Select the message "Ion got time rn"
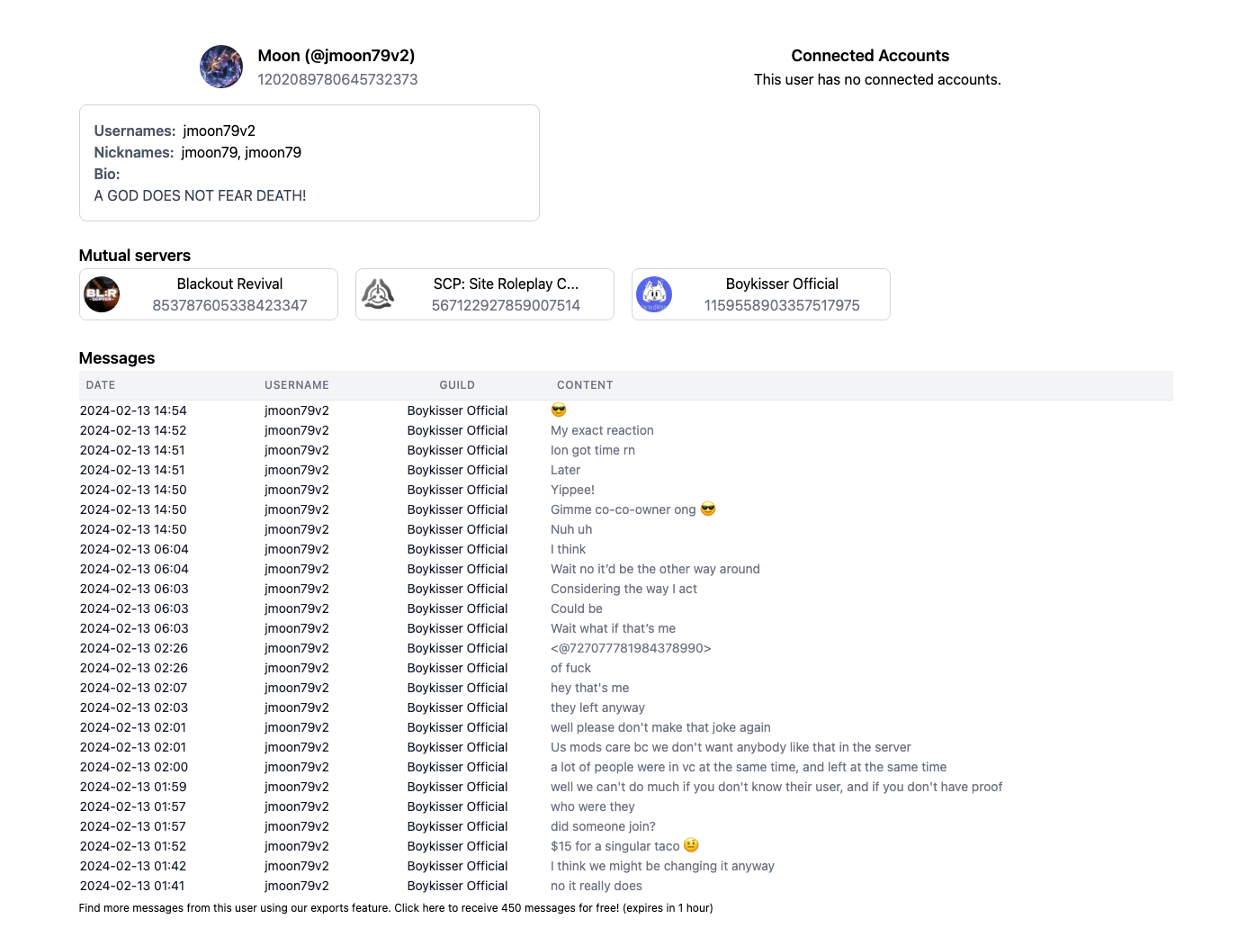The image size is (1238, 946). (x=593, y=450)
